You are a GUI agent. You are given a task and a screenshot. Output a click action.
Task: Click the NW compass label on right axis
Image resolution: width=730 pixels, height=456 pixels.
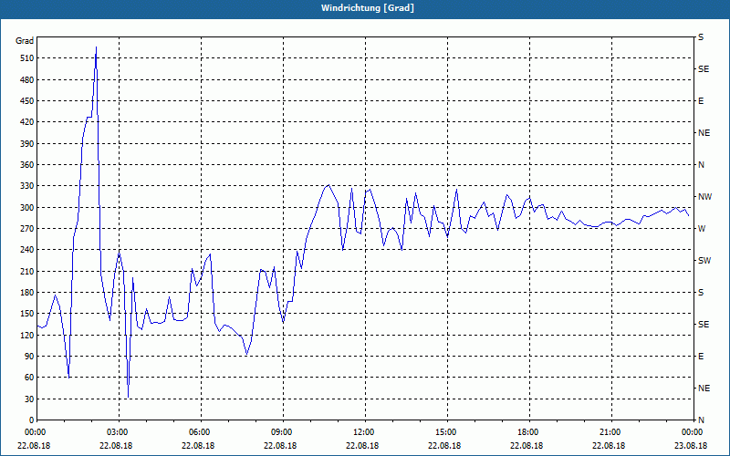click(x=705, y=197)
